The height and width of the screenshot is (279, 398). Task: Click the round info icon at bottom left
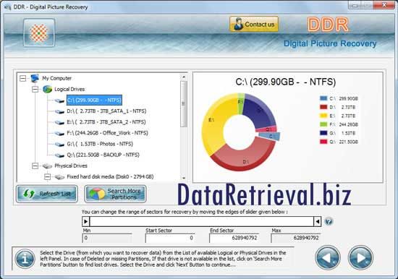[x=25, y=259]
